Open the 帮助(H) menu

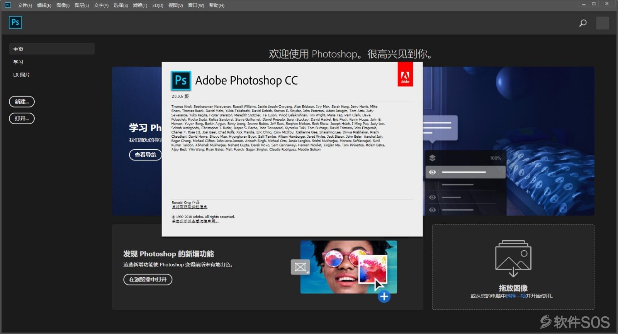click(x=217, y=5)
